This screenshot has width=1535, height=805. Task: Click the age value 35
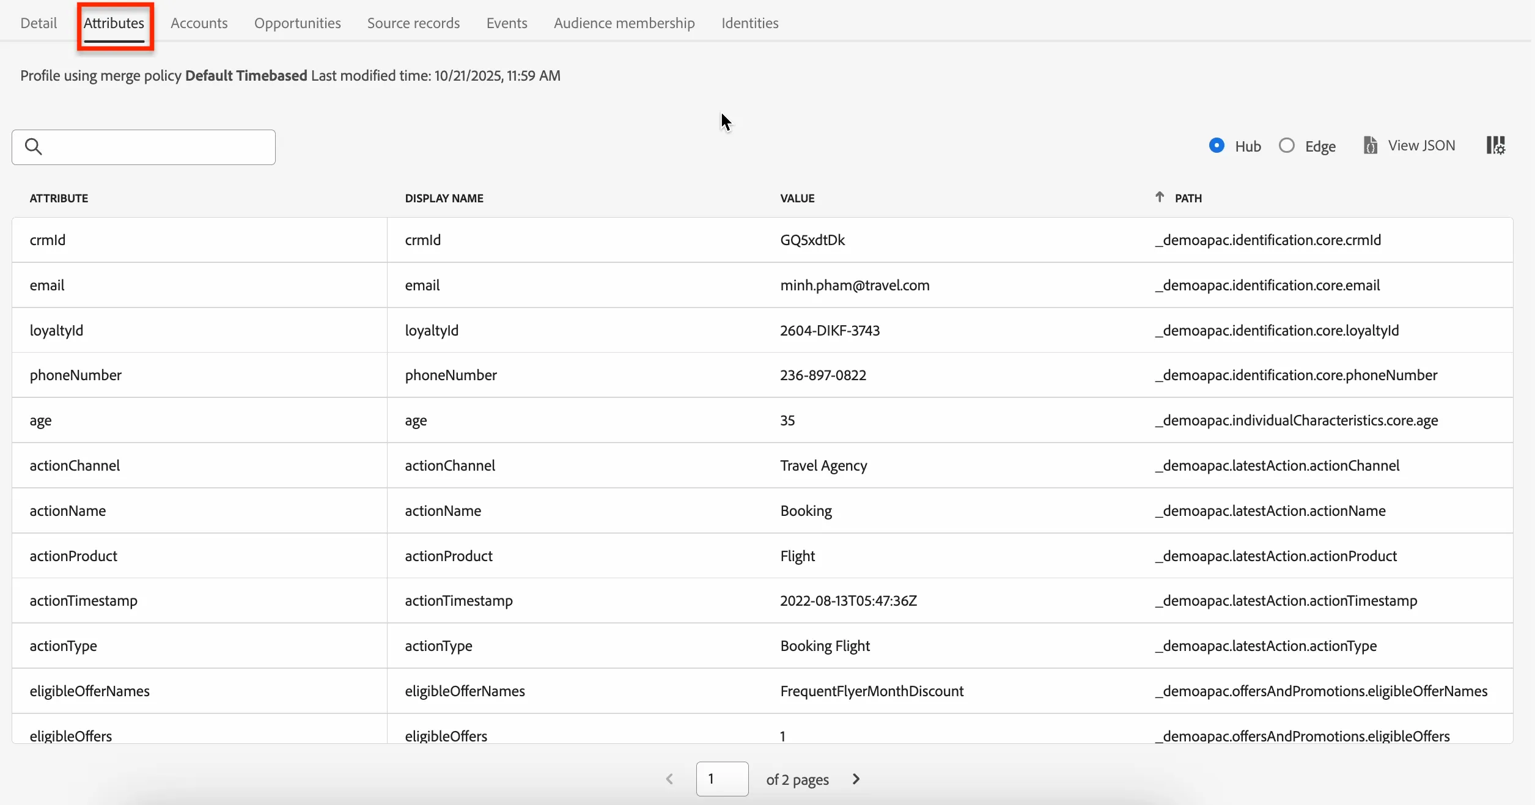coord(787,421)
